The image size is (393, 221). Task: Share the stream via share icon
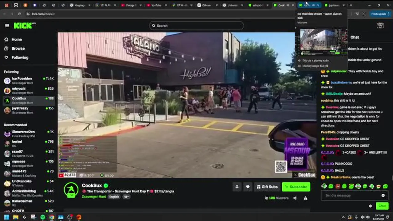[295, 198]
